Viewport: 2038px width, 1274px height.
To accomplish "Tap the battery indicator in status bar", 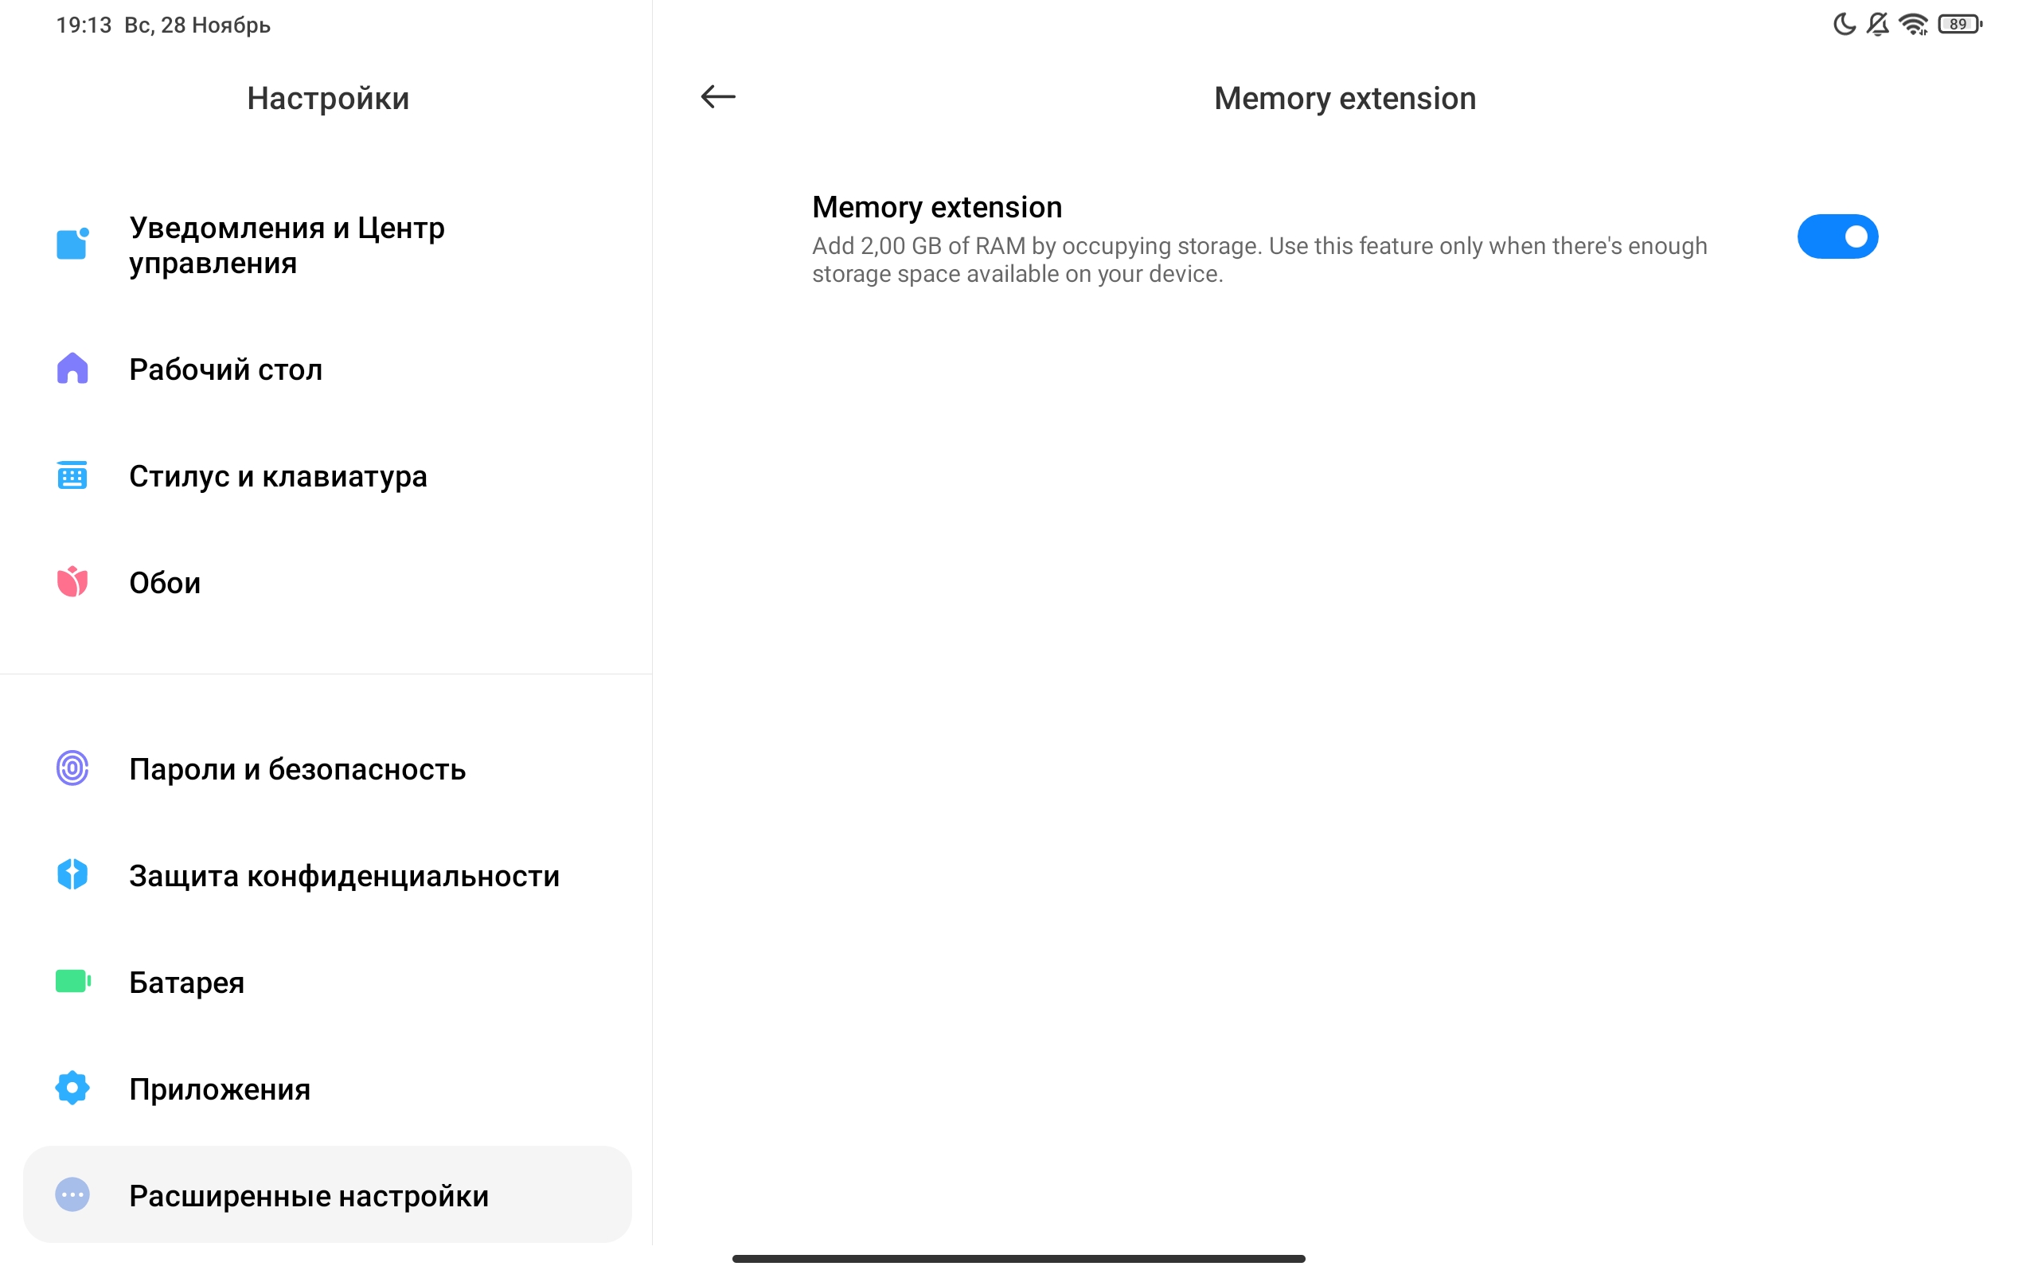I will (x=1959, y=25).
